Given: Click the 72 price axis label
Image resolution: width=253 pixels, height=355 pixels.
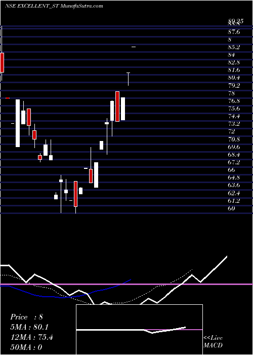Looking at the screenshot, I should [231, 131].
